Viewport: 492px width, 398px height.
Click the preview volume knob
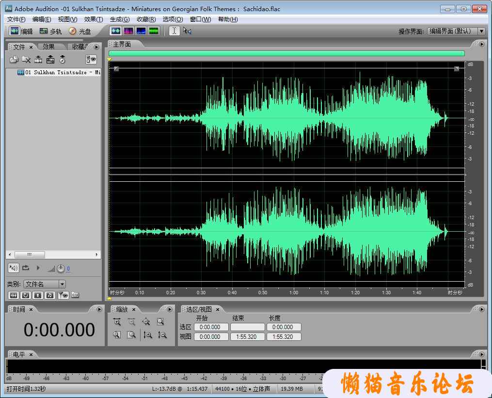coord(61,269)
